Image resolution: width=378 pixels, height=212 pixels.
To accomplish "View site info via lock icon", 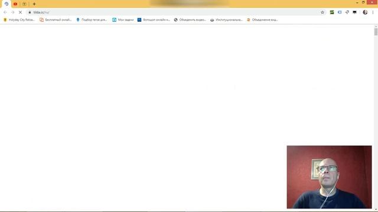I will pyautogui.click(x=30, y=12).
